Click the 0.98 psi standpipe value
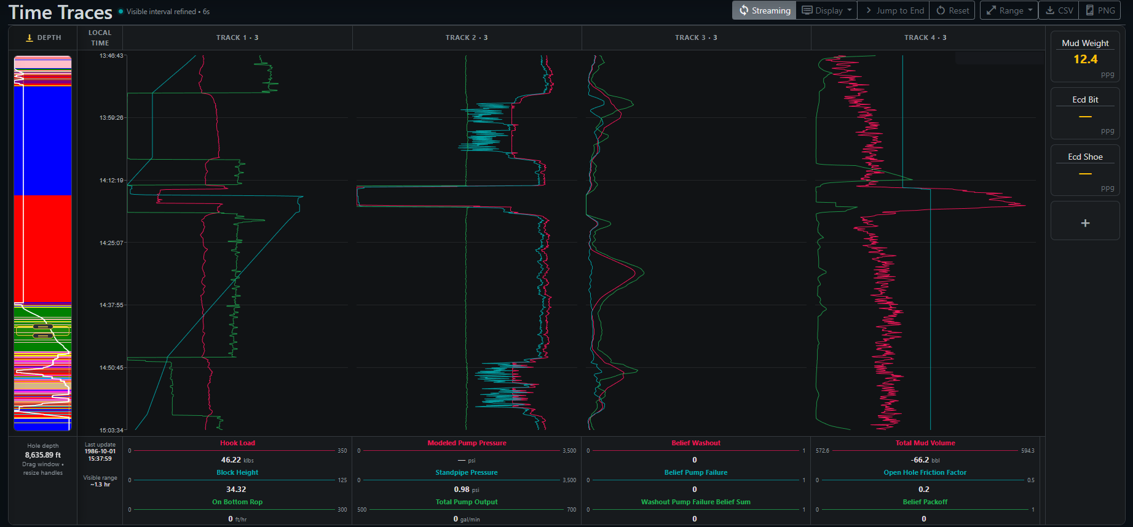This screenshot has width=1133, height=527. (466, 490)
